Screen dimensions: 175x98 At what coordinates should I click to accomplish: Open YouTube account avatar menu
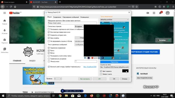pyautogui.click(x=168, y=13)
